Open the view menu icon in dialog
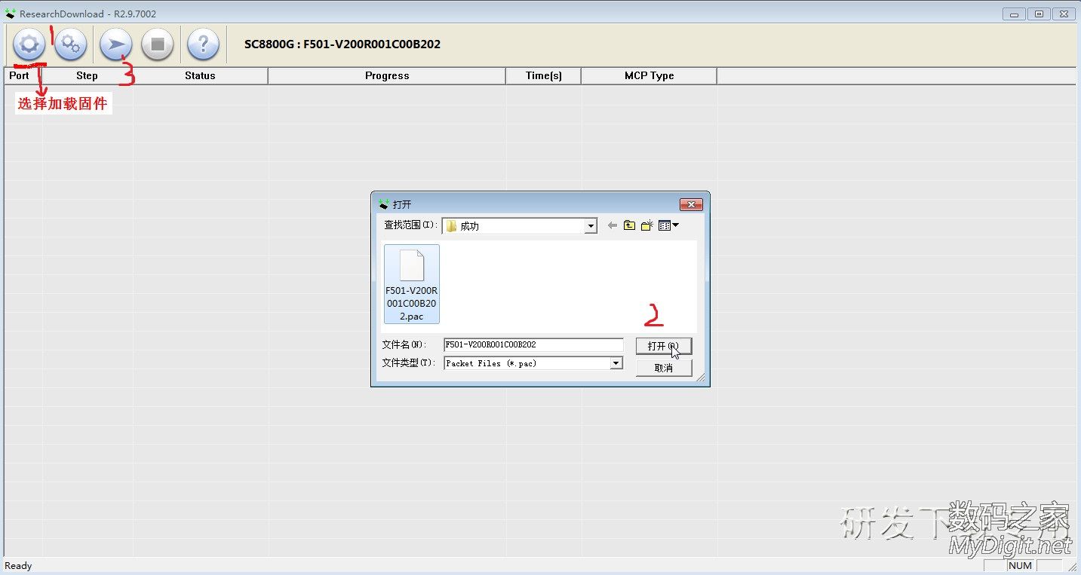 pos(668,225)
